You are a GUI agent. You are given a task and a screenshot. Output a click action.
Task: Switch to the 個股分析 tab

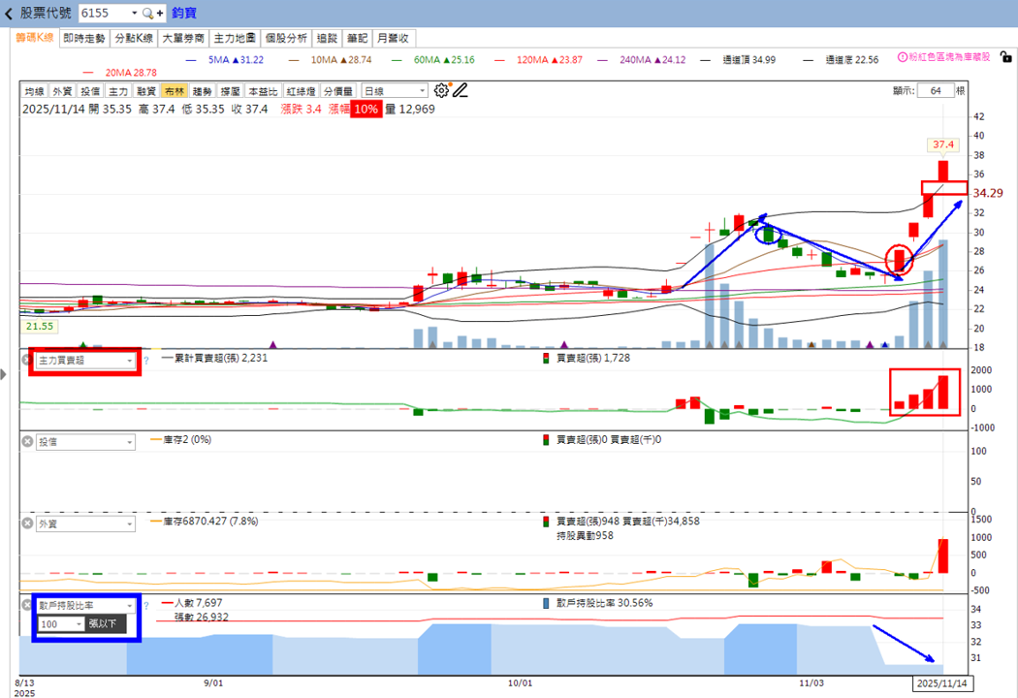click(286, 39)
